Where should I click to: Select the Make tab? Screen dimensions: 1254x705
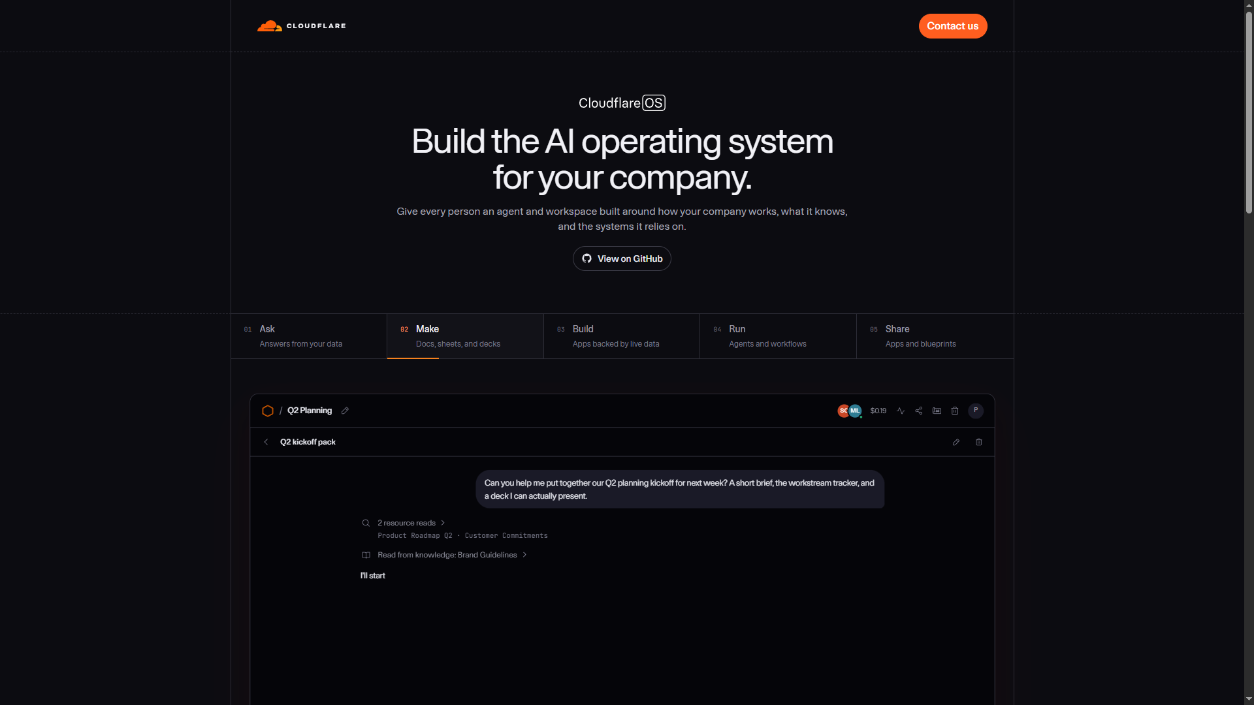click(466, 336)
